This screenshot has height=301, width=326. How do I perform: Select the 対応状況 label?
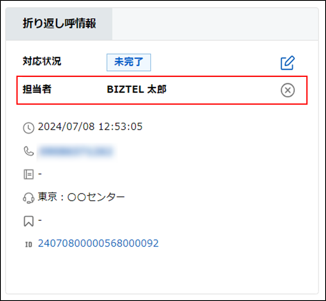pyautogui.click(x=42, y=62)
